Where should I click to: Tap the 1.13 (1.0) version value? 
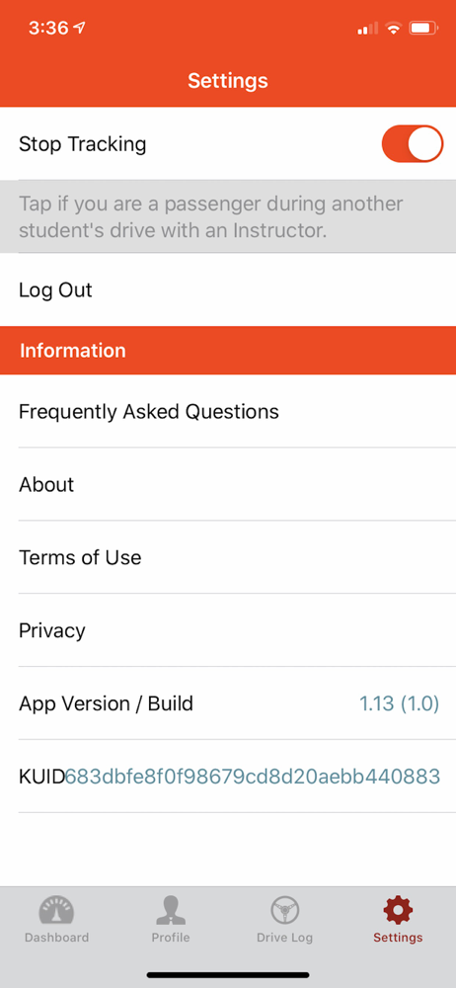point(399,703)
